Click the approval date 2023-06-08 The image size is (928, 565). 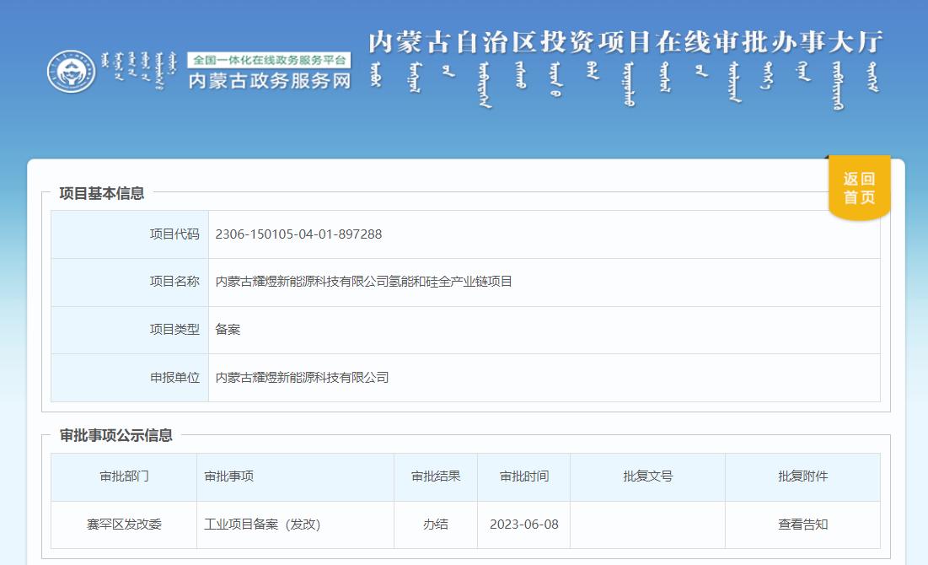pos(525,524)
